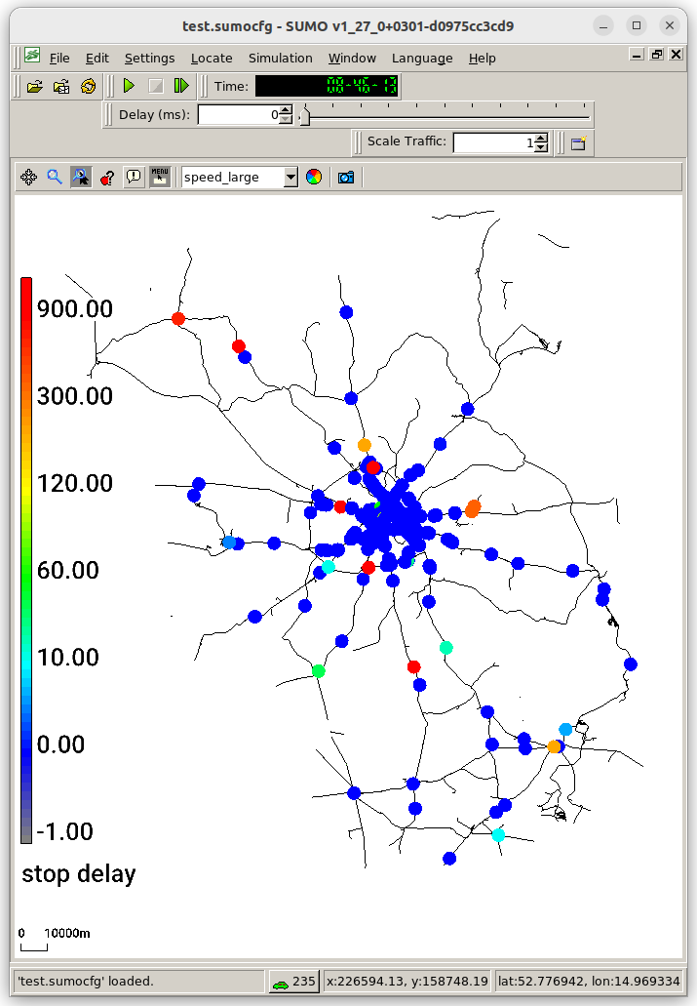
Task: Toggle the locate-with-pointer zoom icon
Action: [x=81, y=177]
